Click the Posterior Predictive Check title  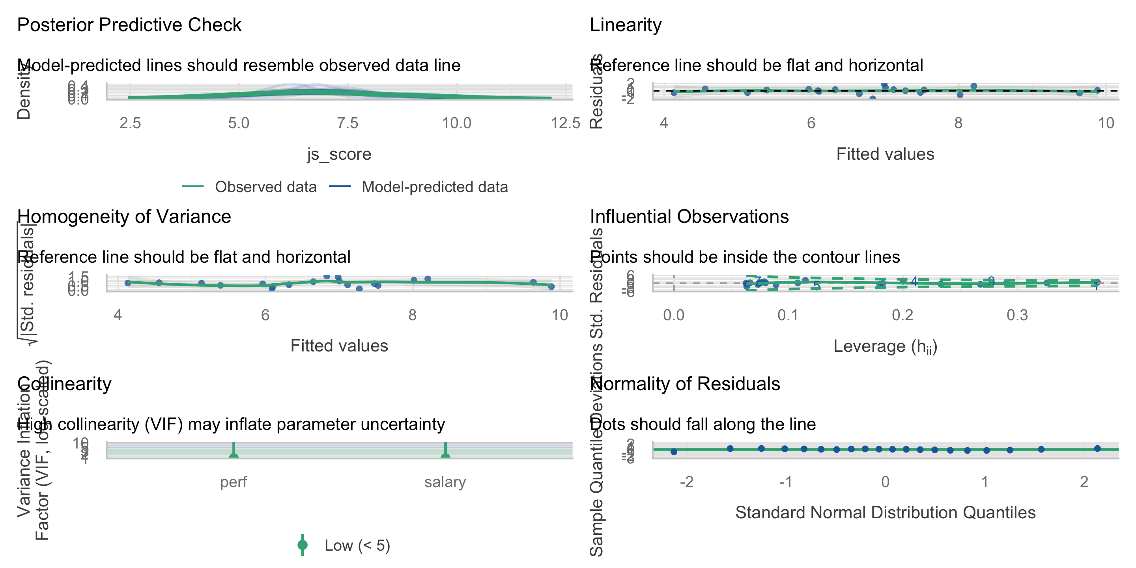129,25
